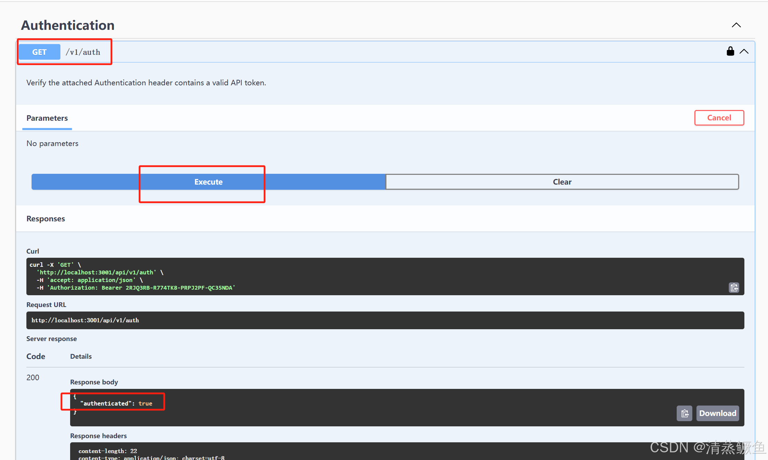Copy the response body to clipboard
This screenshot has width=768, height=460.
pos(684,413)
